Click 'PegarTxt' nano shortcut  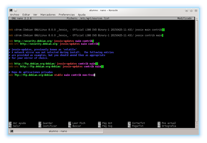click(136, 126)
